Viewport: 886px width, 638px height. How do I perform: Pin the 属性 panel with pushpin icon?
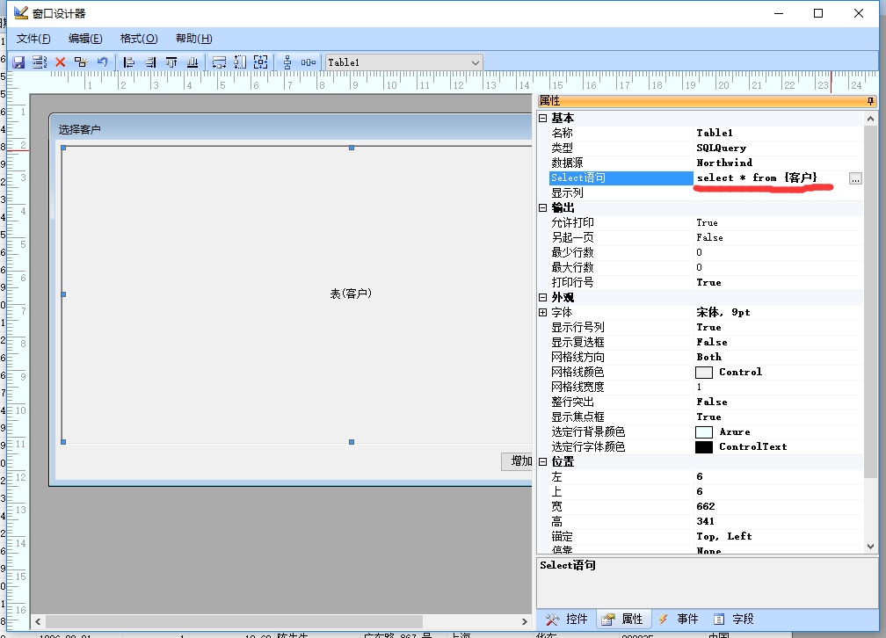tap(870, 101)
